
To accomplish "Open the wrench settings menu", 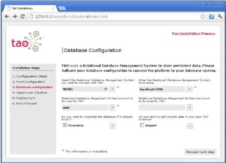I will [x=220, y=16].
